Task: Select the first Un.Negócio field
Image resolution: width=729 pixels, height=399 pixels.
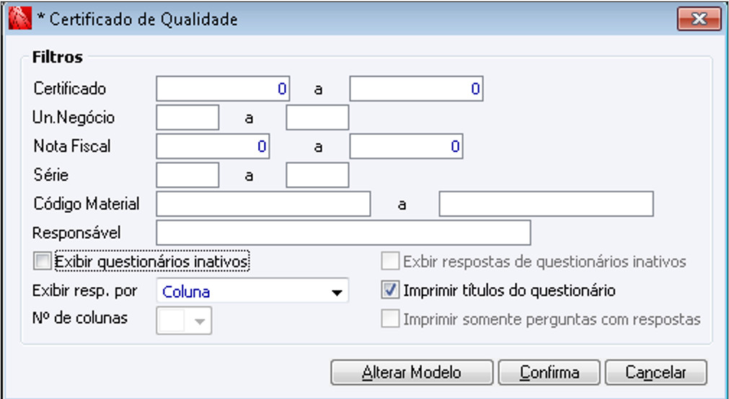Action: (x=187, y=118)
